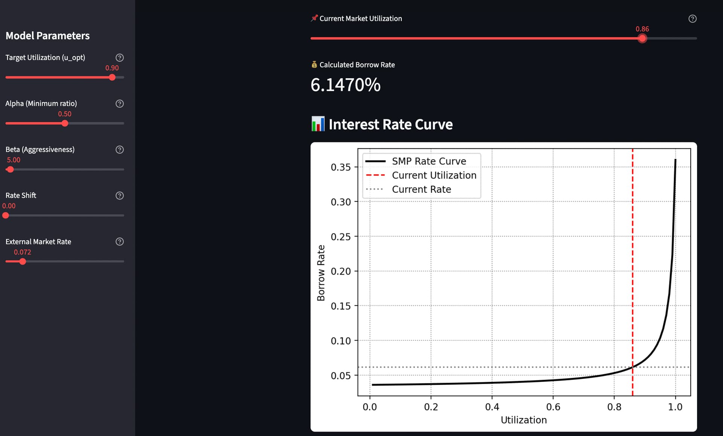Click help icon beside External Market Rate
Screen dimensions: 723x436
coord(119,242)
